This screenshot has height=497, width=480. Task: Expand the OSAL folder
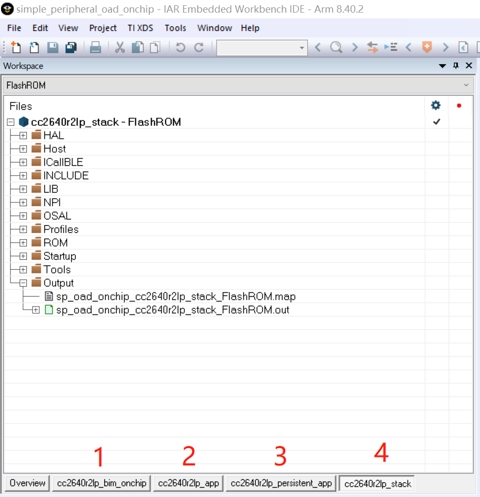click(23, 216)
